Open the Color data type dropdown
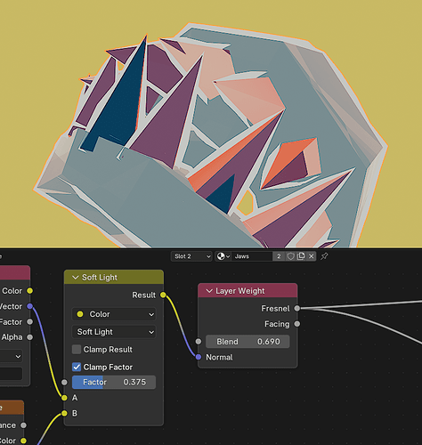 click(114, 314)
